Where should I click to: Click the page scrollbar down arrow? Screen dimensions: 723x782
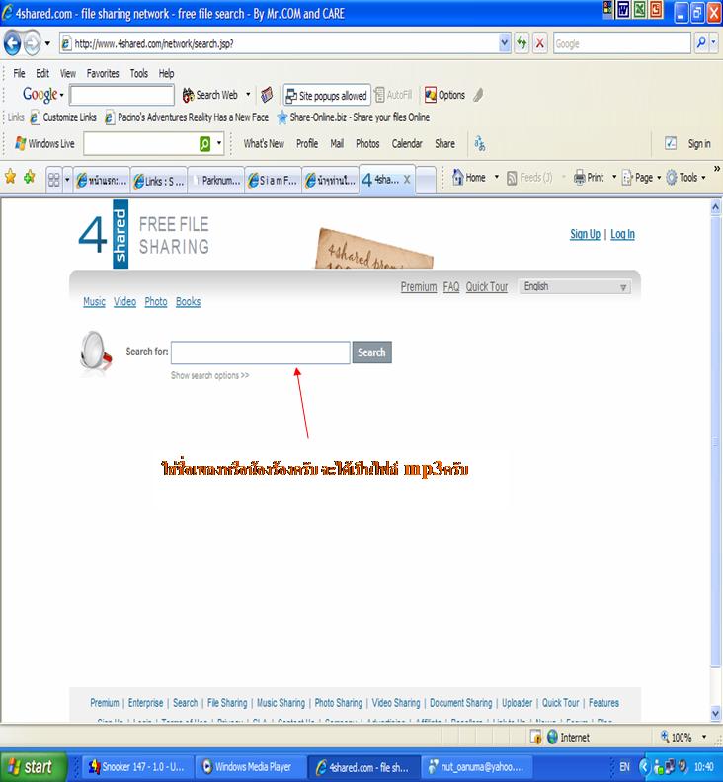point(716,713)
